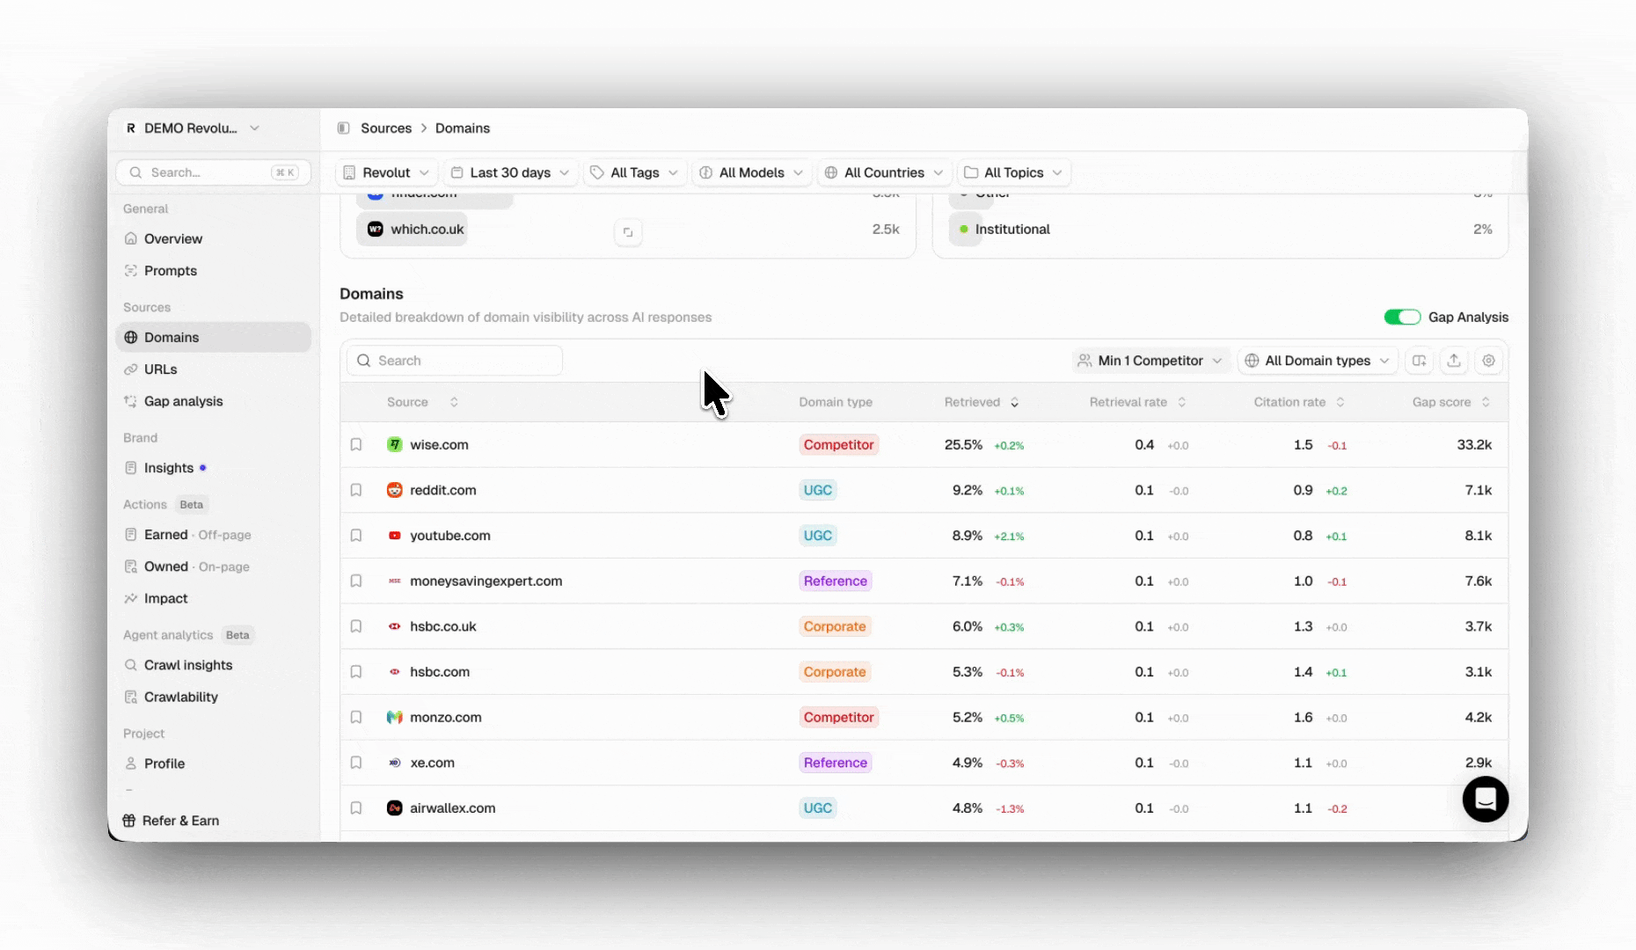Open Earned Off-page actions
1636x950 pixels.
click(x=213, y=535)
